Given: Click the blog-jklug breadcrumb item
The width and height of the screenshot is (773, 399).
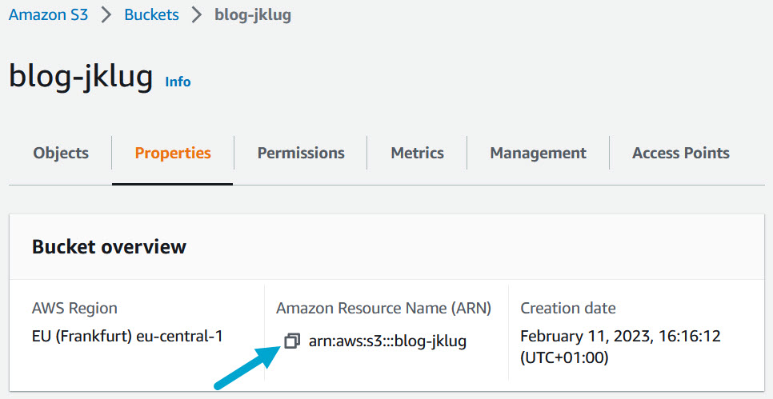Looking at the screenshot, I should coord(253,15).
